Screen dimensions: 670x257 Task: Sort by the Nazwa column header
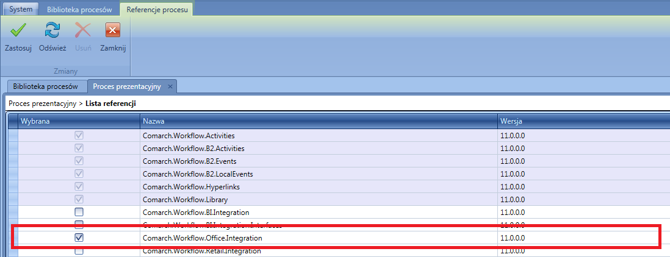tap(319, 121)
